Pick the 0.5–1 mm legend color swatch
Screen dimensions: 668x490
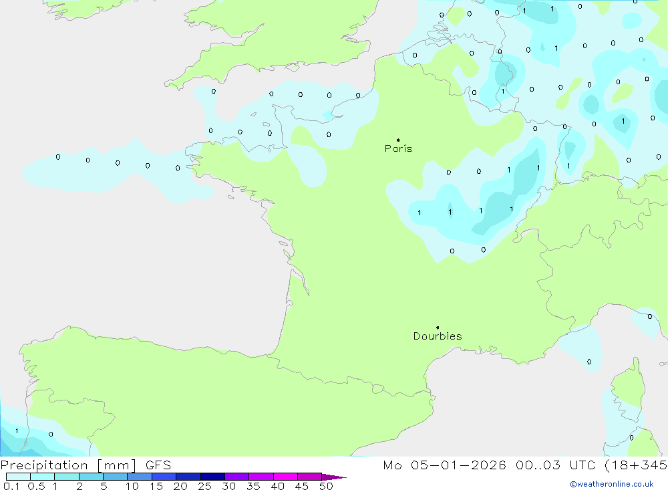[x=43, y=477]
